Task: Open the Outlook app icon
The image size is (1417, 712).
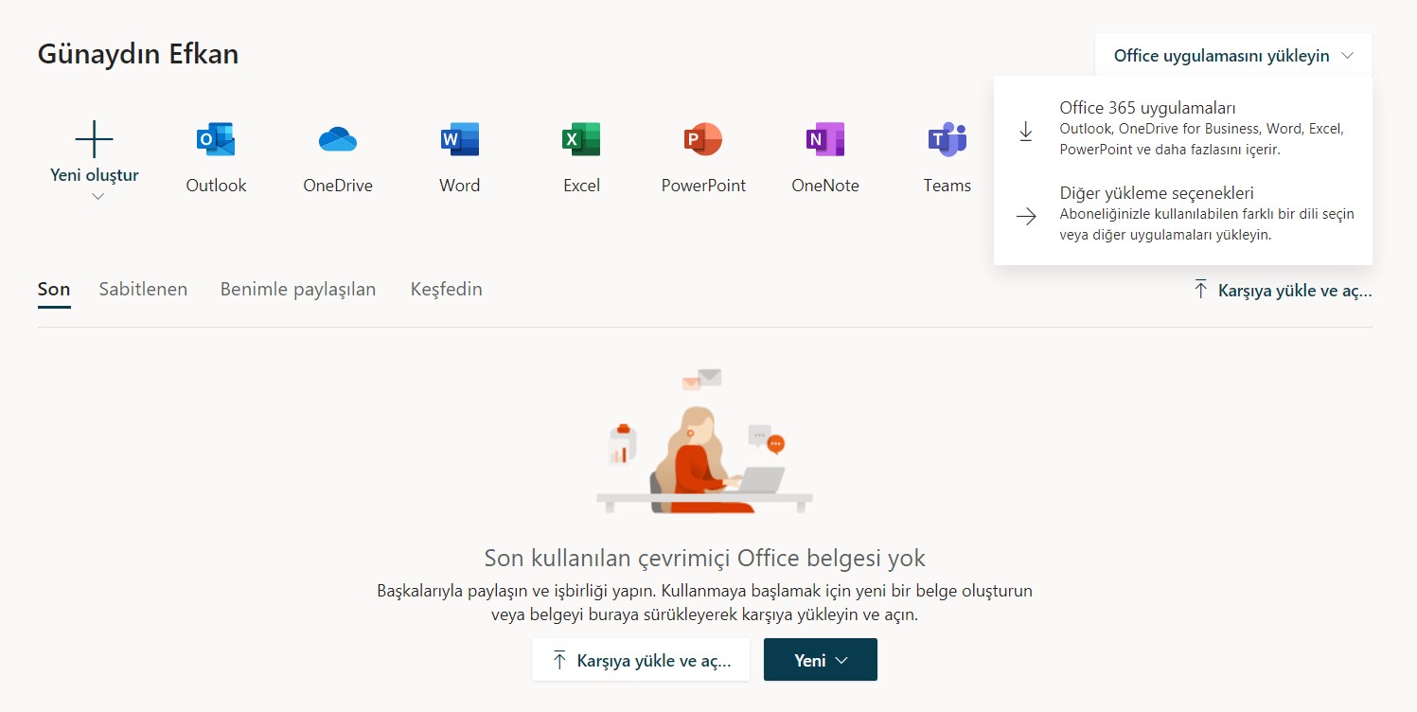Action: (x=216, y=140)
